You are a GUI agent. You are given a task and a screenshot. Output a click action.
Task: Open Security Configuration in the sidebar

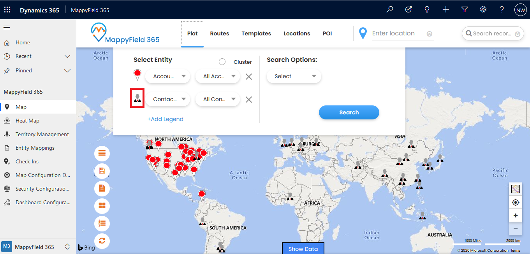pos(38,189)
